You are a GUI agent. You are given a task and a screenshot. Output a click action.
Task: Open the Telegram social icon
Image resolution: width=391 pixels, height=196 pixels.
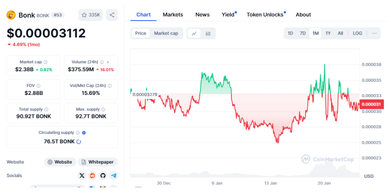[113, 175]
